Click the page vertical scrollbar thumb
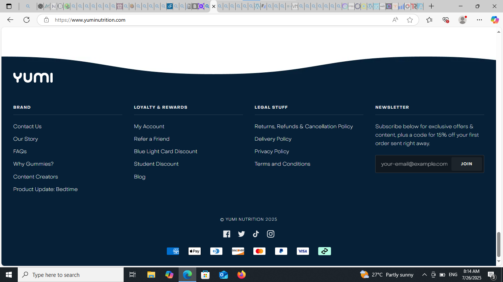This screenshot has width=503, height=282. [499, 245]
